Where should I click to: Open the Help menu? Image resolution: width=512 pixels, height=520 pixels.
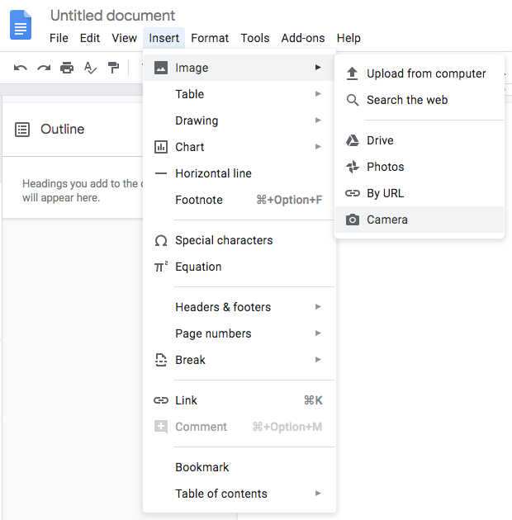348,38
